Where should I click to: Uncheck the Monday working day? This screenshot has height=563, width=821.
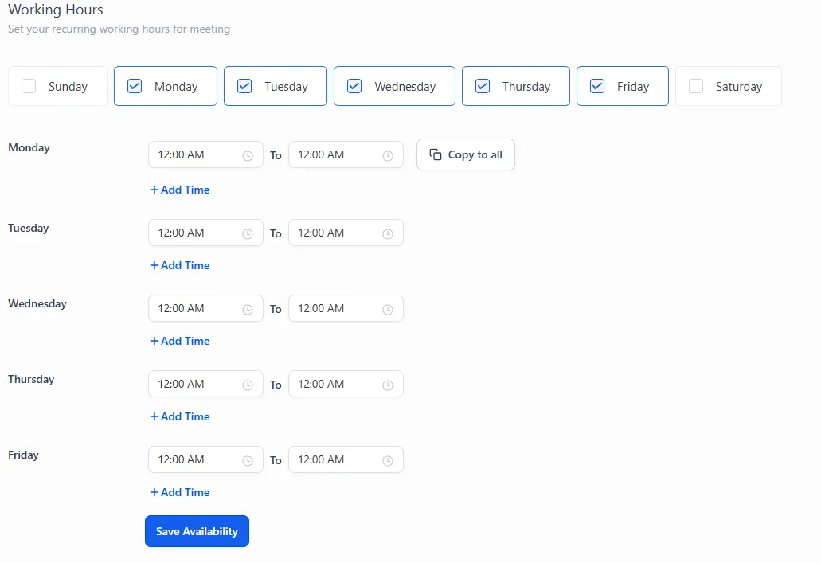[135, 86]
